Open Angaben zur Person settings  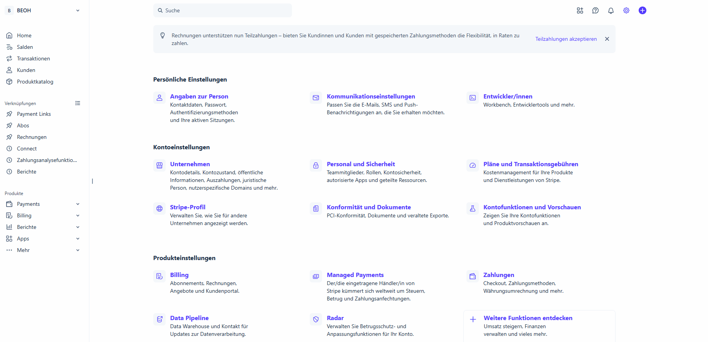pyautogui.click(x=199, y=96)
